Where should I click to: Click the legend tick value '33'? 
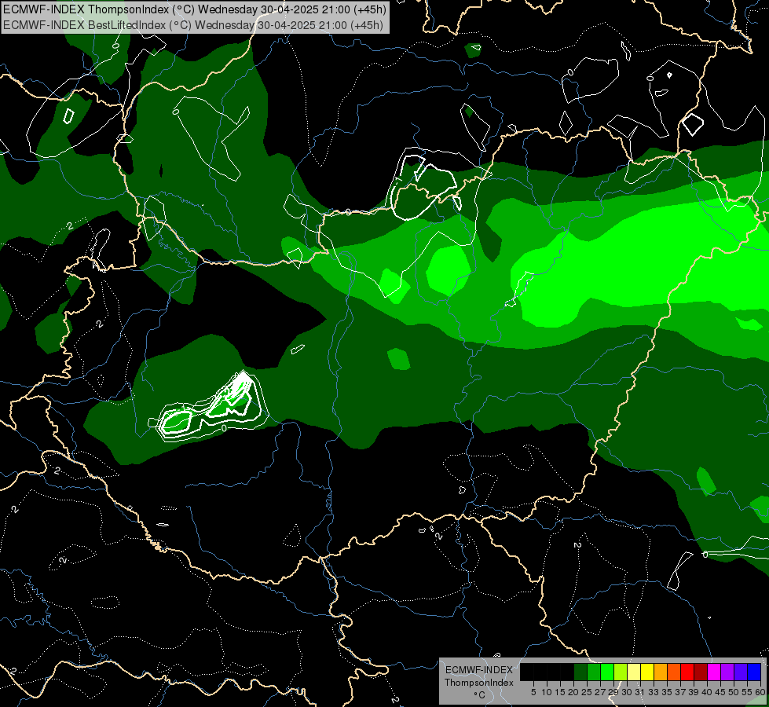tap(654, 692)
